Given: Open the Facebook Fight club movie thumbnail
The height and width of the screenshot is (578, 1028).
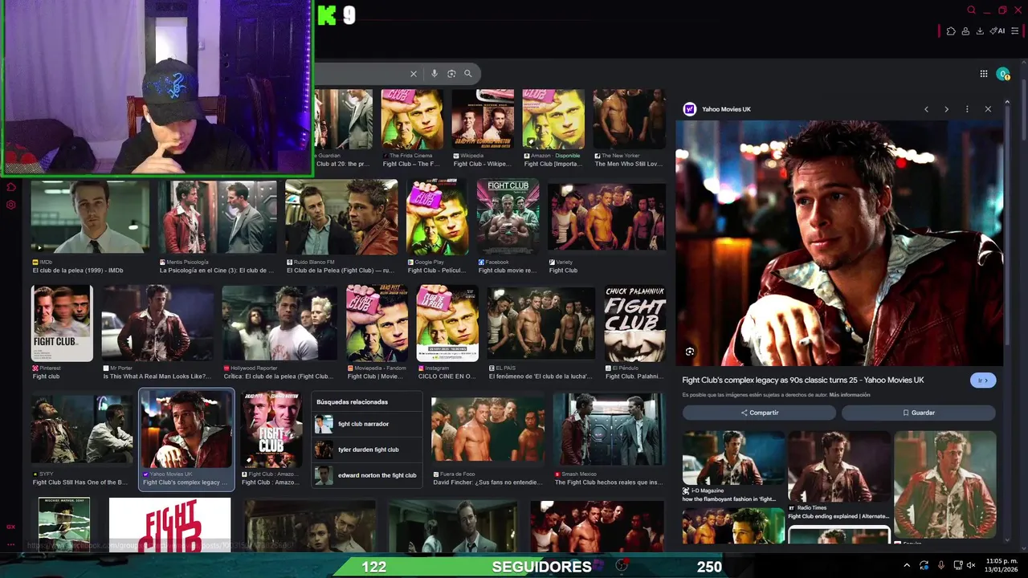Looking at the screenshot, I should [x=508, y=218].
